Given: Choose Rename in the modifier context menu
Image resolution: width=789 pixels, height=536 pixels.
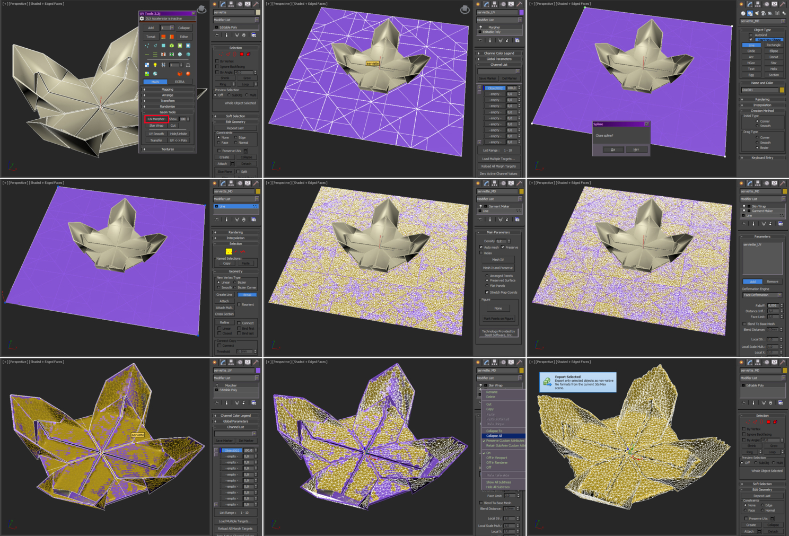Looking at the screenshot, I should coord(492,392).
